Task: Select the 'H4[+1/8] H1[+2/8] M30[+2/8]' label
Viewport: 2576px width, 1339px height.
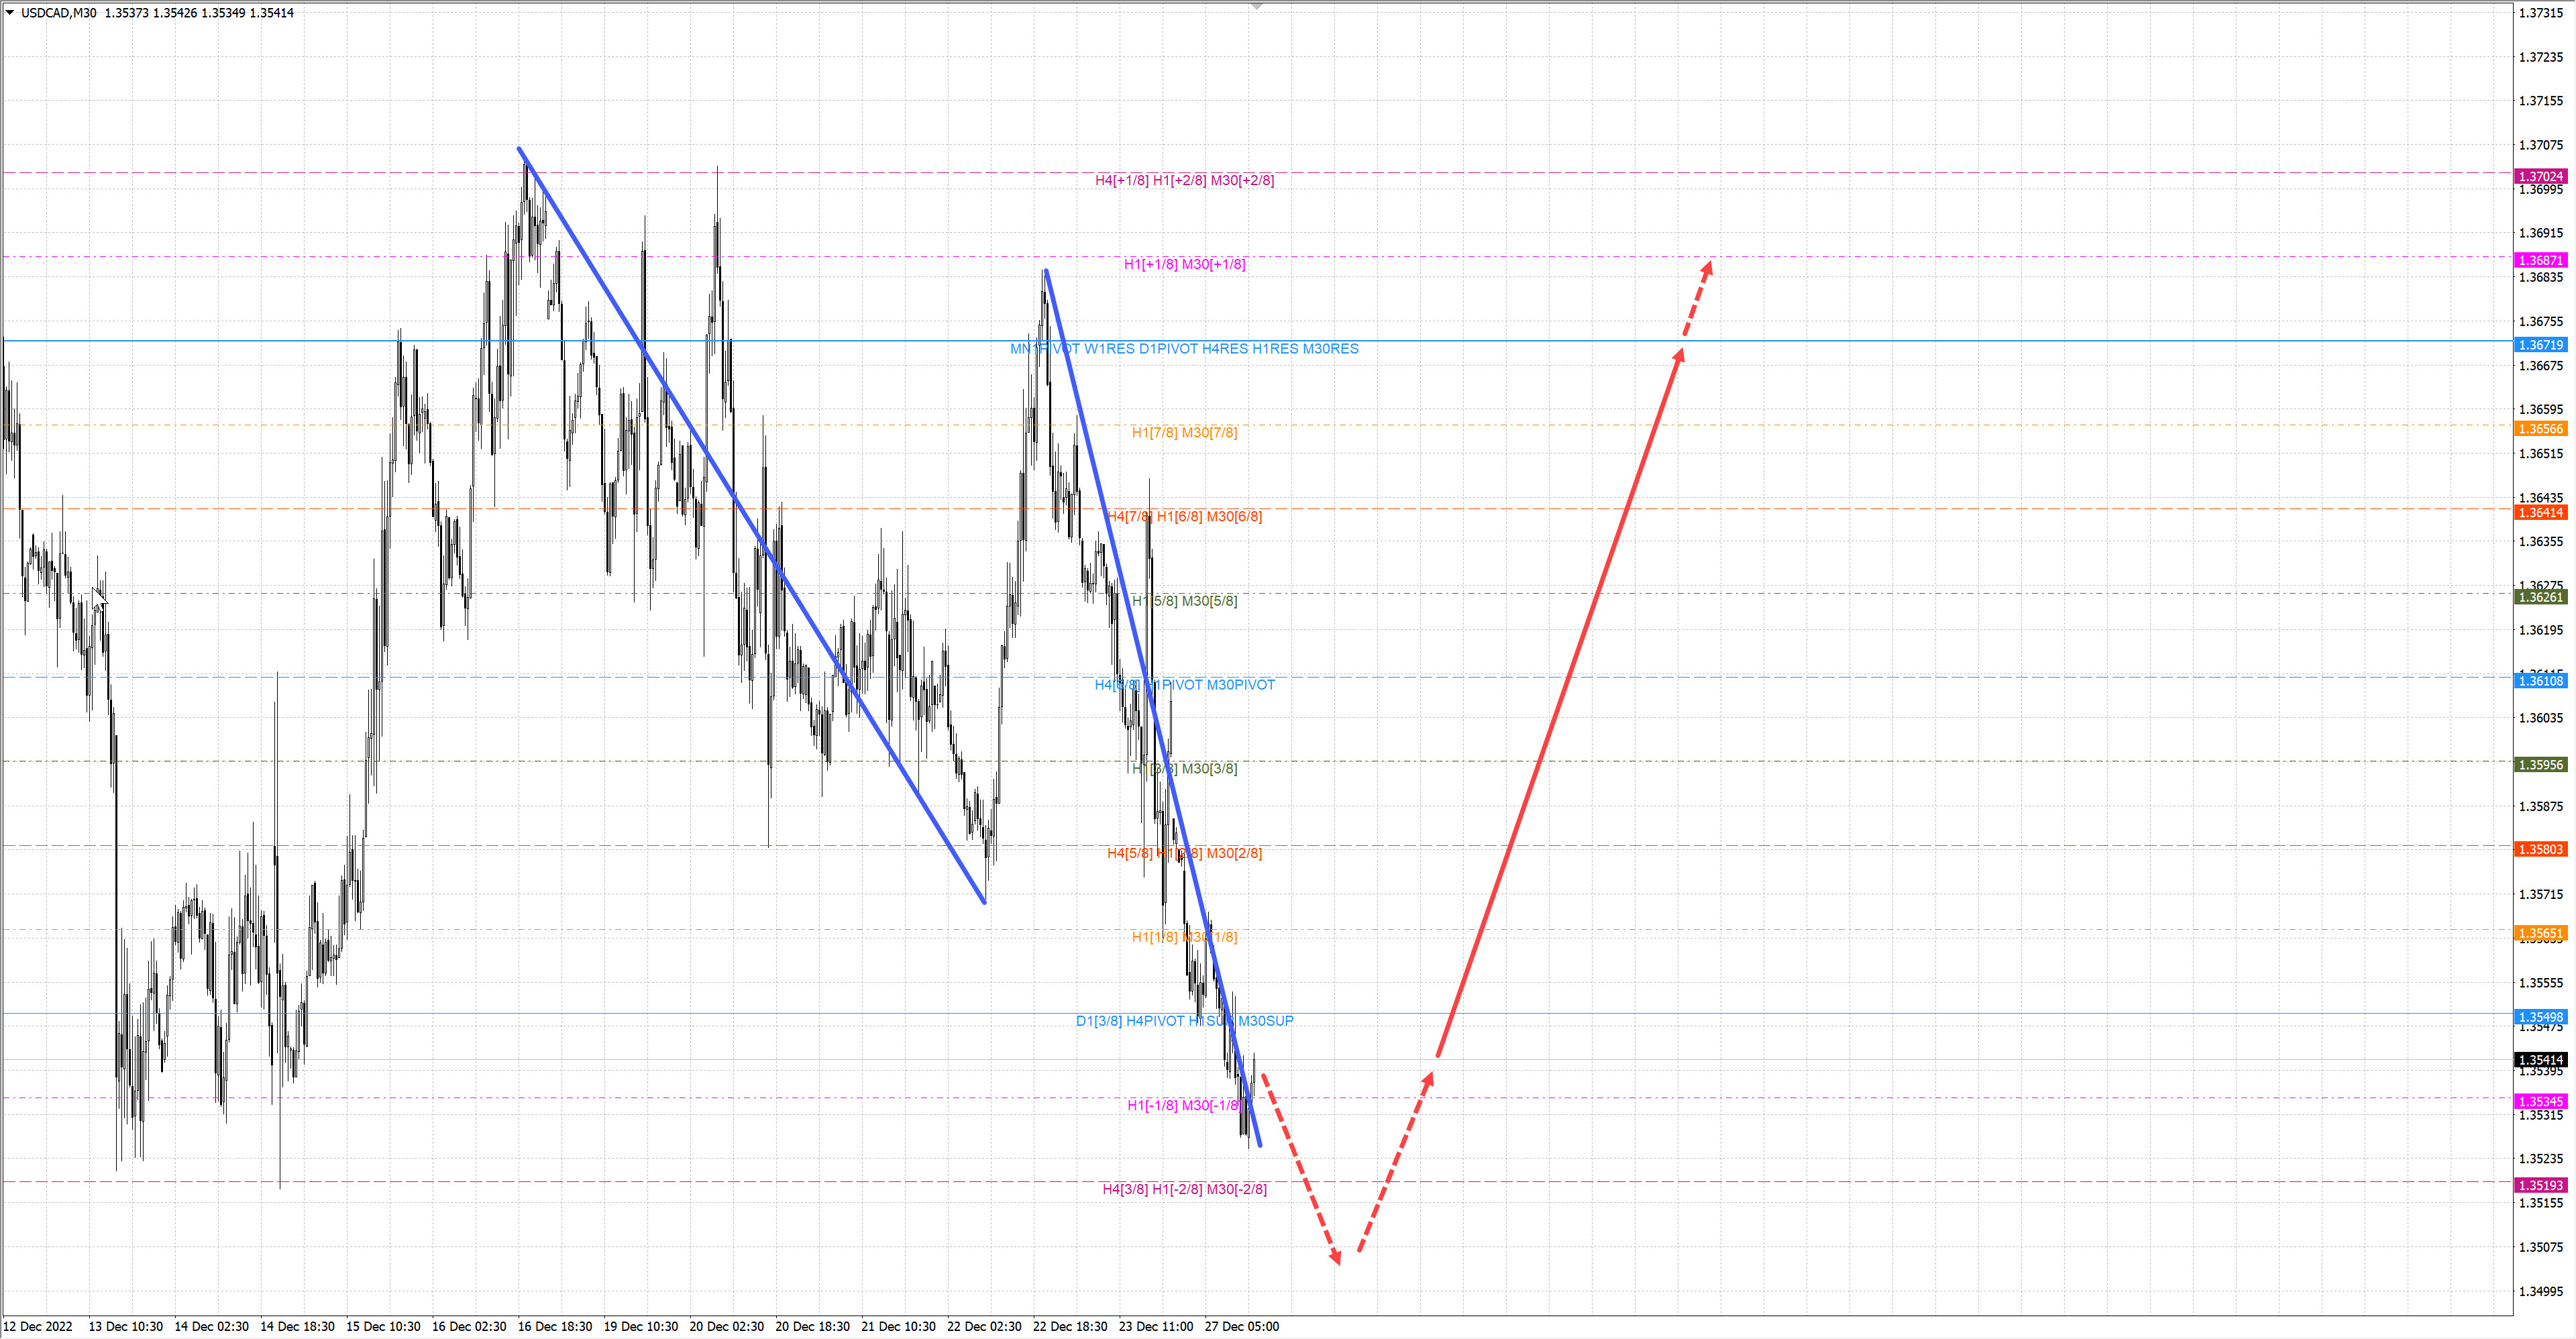Action: 1184,181
